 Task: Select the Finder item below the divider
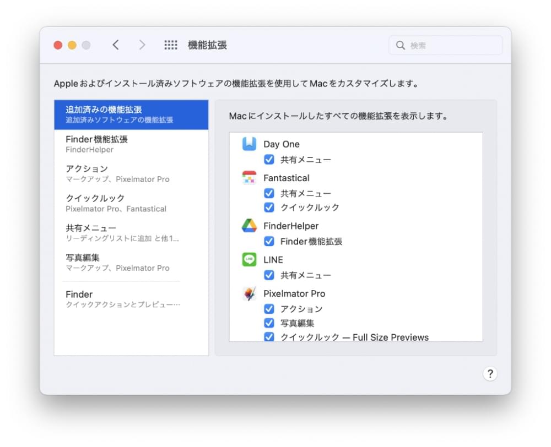coord(131,299)
